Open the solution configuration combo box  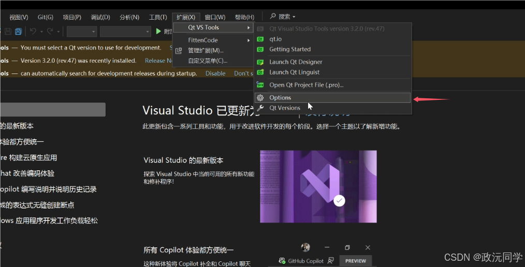click(x=82, y=32)
